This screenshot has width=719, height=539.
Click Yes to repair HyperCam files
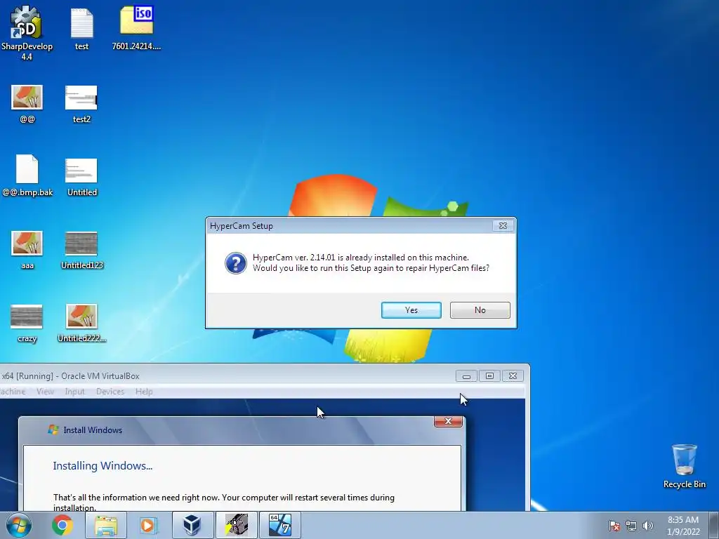click(x=411, y=310)
